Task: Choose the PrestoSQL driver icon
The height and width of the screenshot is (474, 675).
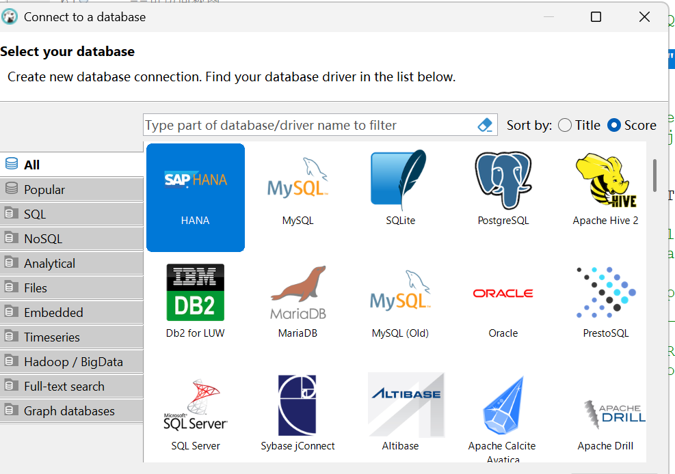Action: 606,292
